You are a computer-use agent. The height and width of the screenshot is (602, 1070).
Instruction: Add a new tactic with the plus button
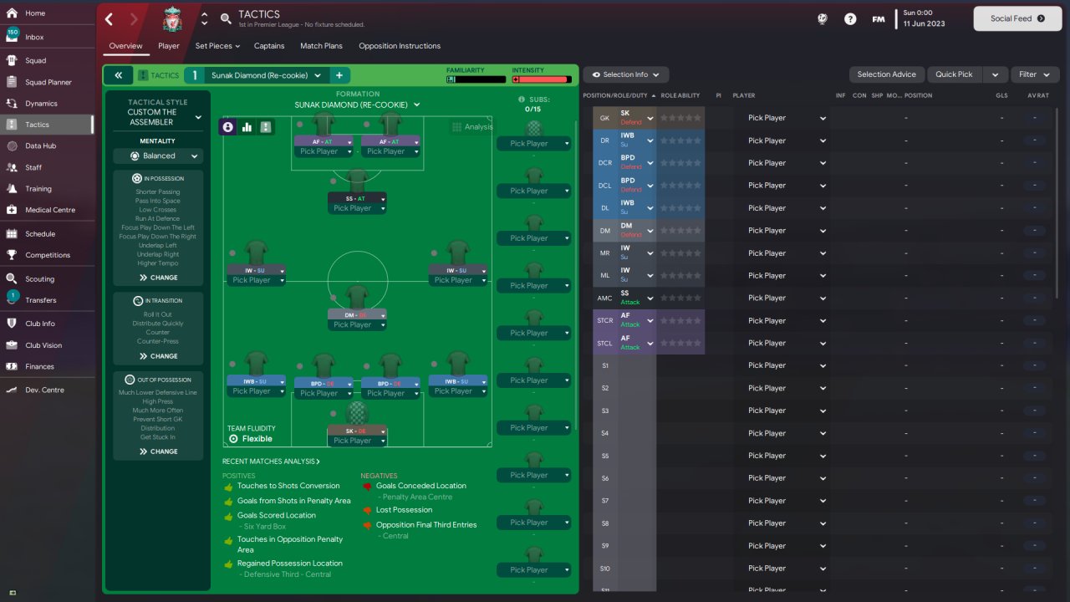339,75
